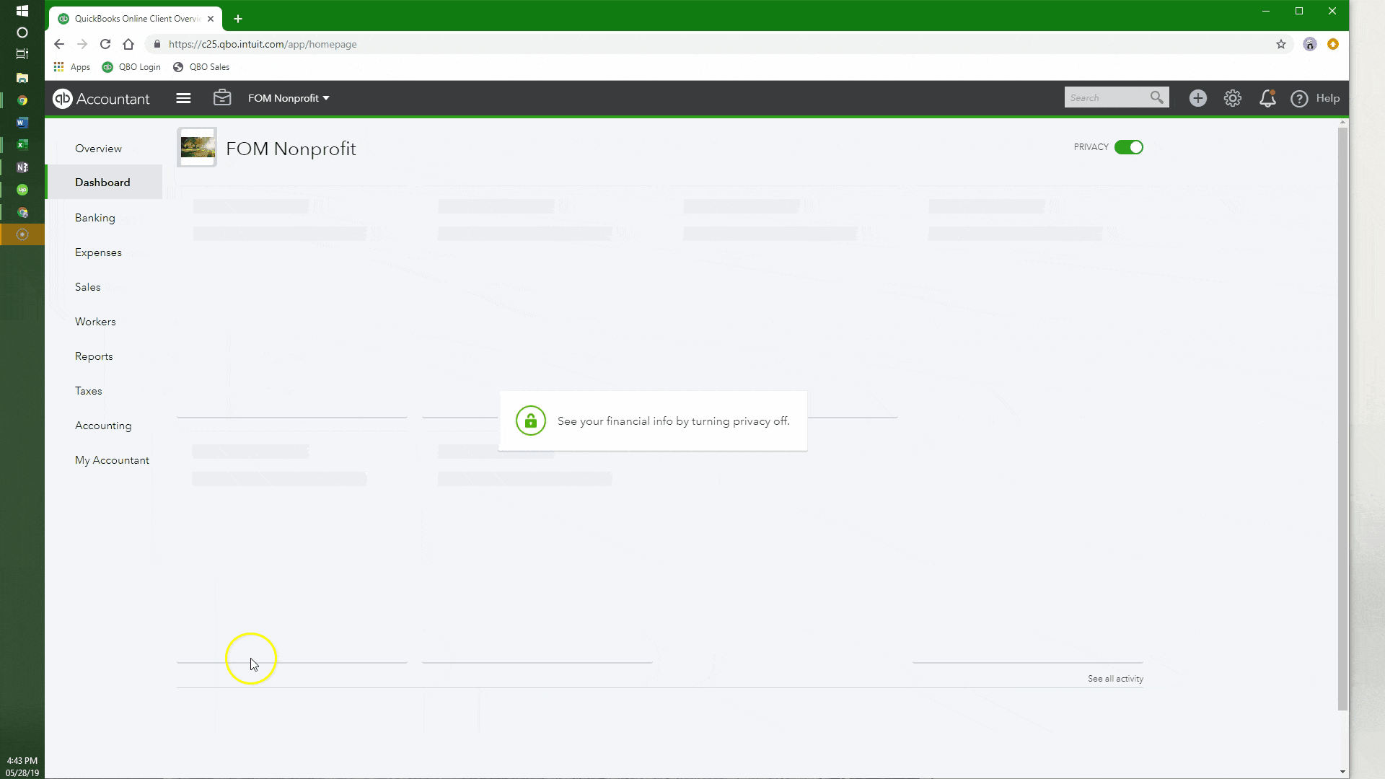Open Accounting in the sidebar

103,426
